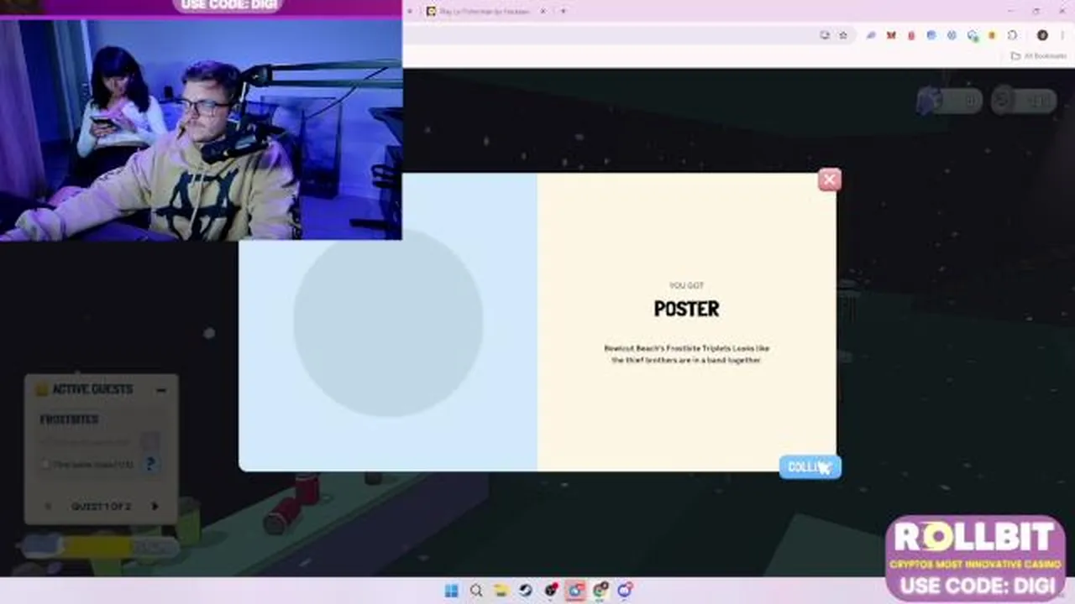Image resolution: width=1075 pixels, height=604 pixels.
Task: Open the red extension icon next to M
Action: [910, 35]
